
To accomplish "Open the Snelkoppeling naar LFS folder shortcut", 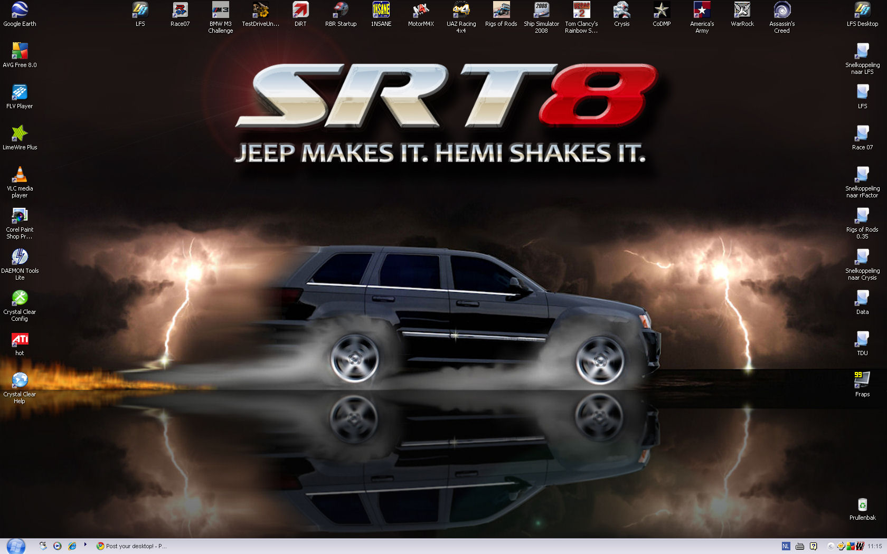I will point(862,59).
